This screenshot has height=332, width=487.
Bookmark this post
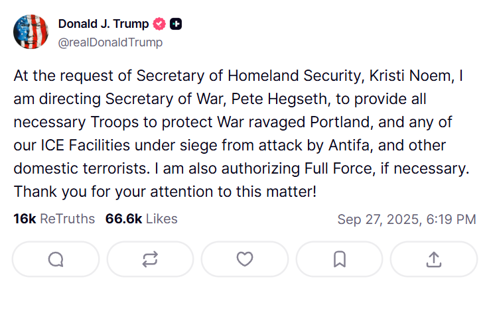tap(339, 259)
